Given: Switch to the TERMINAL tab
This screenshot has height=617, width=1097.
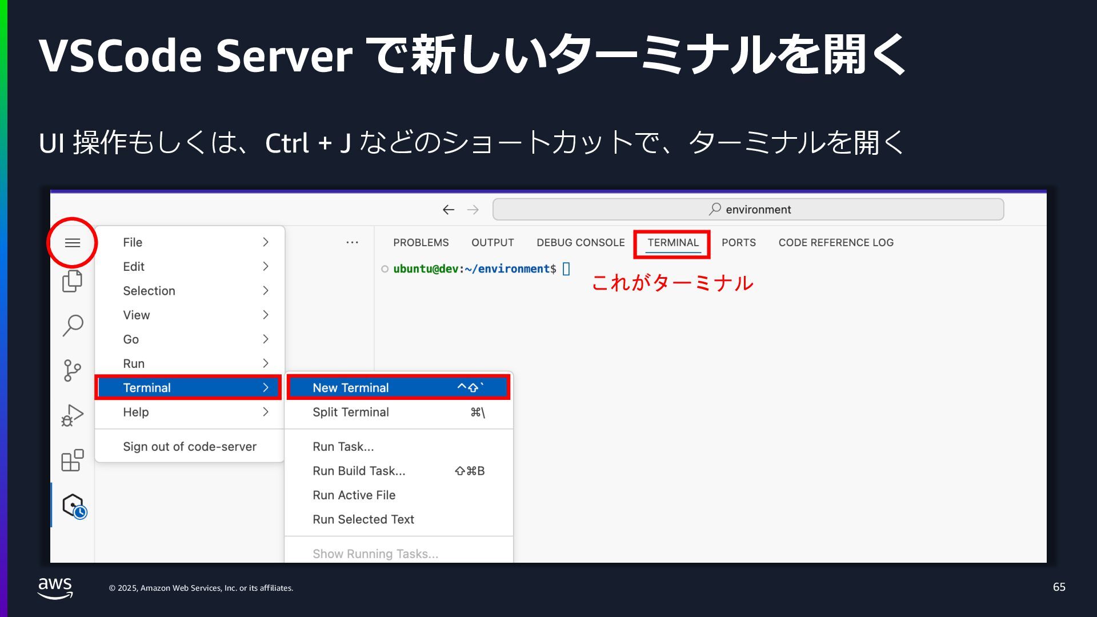Looking at the screenshot, I should (x=672, y=242).
